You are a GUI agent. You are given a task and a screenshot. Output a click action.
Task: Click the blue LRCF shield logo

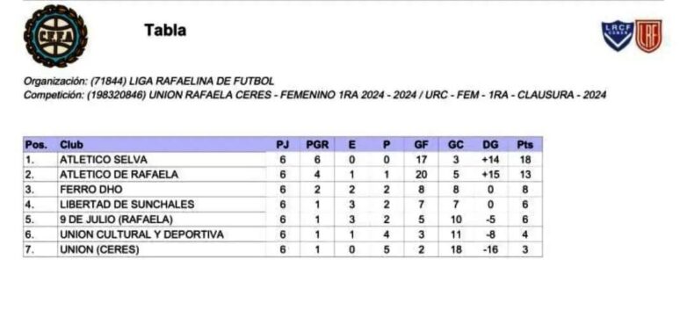pos(617,35)
